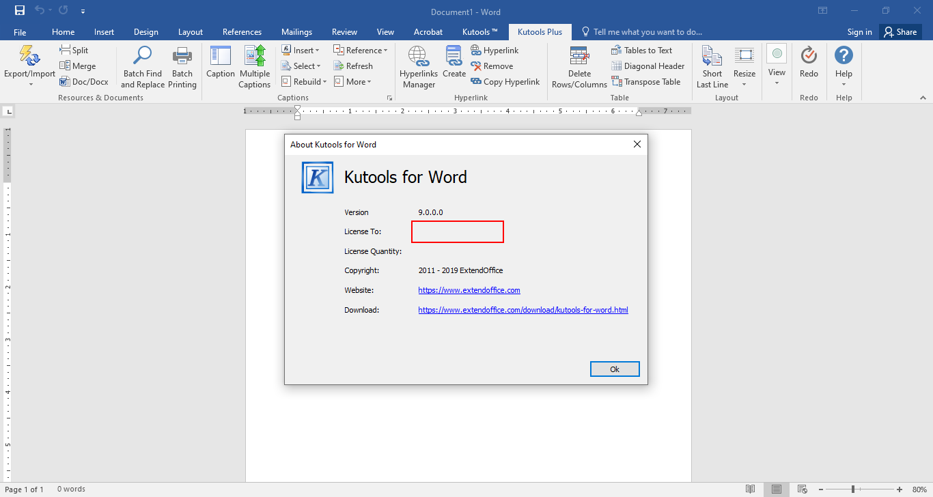Click the Share button

click(900, 32)
